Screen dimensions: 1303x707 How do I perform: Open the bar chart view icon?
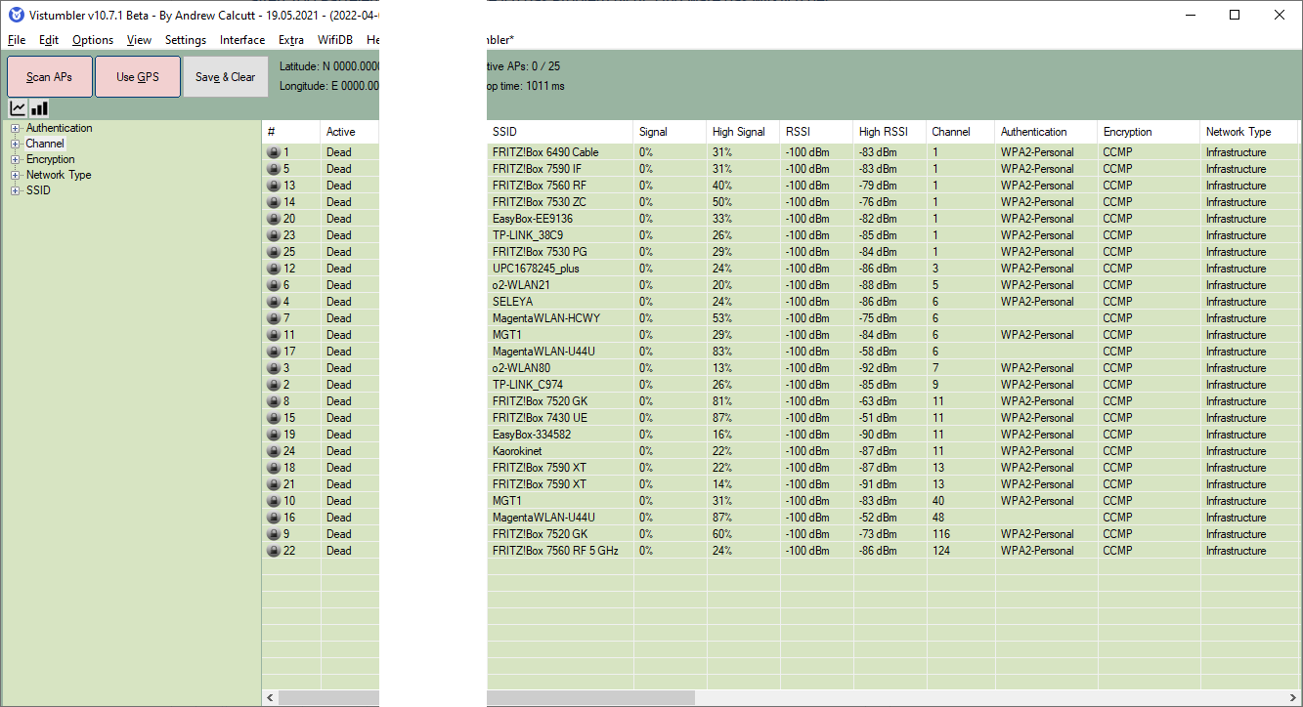click(39, 108)
